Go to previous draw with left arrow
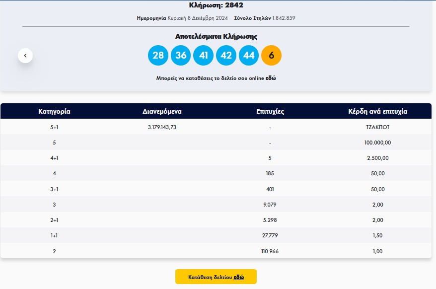Screen dimensions: 436x289 (x=25, y=56)
